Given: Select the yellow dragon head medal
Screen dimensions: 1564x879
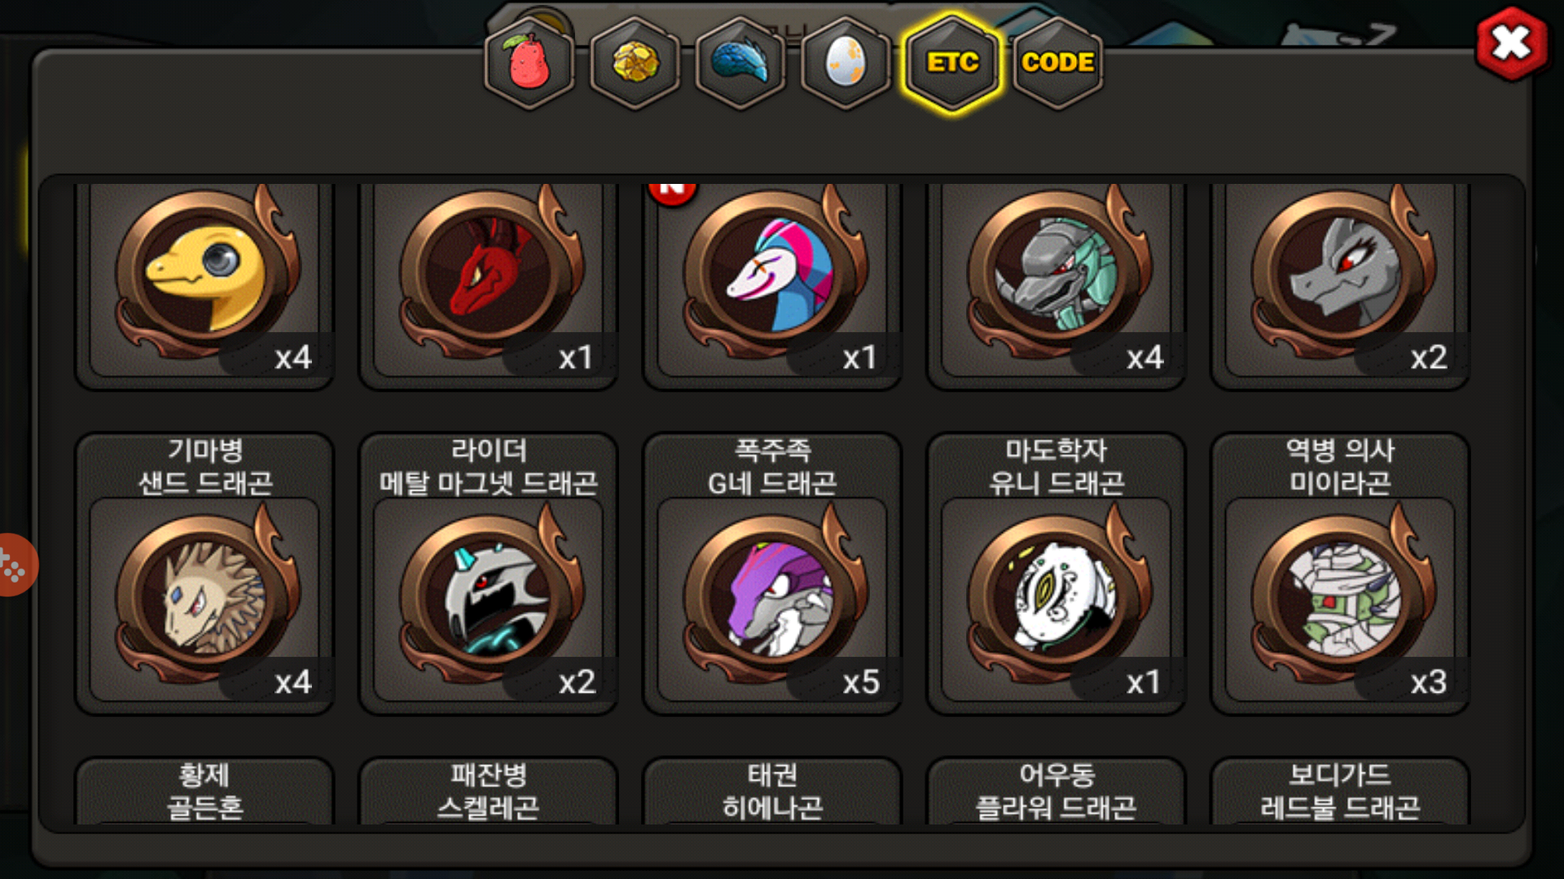Looking at the screenshot, I should [204, 281].
